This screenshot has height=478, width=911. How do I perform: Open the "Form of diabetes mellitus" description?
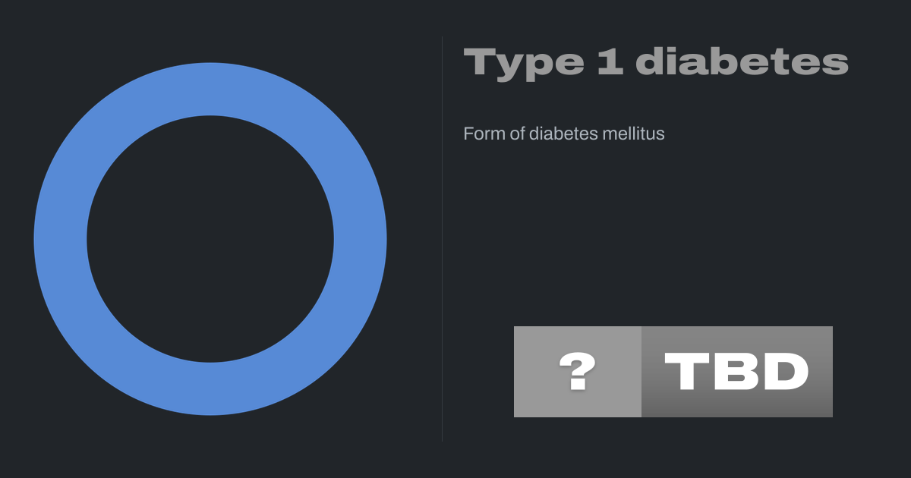(x=563, y=134)
